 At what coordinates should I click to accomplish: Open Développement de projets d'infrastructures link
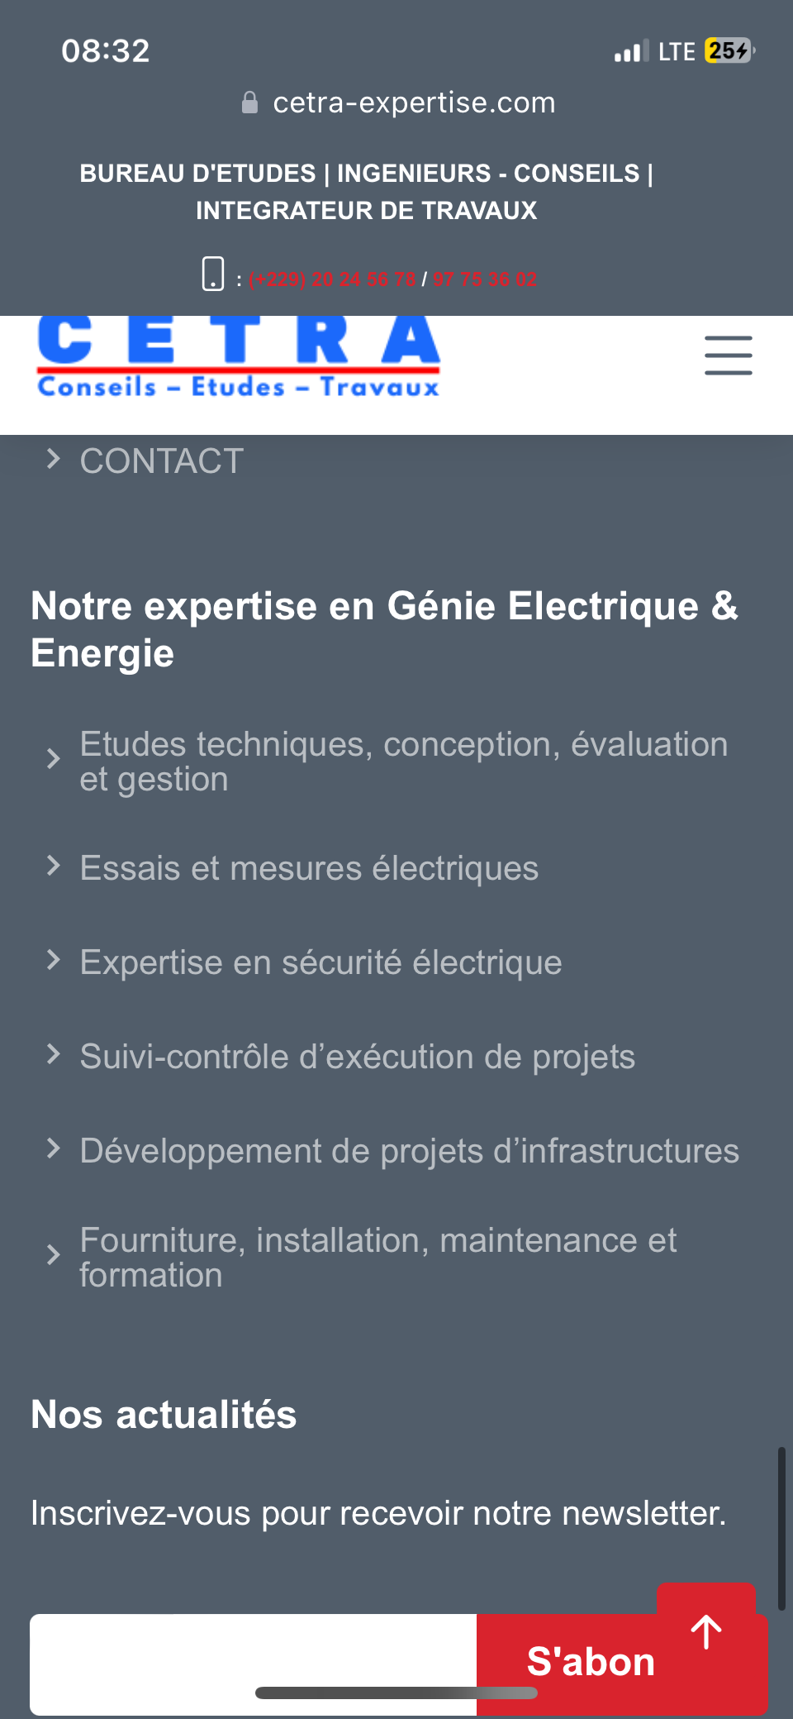coord(409,1151)
